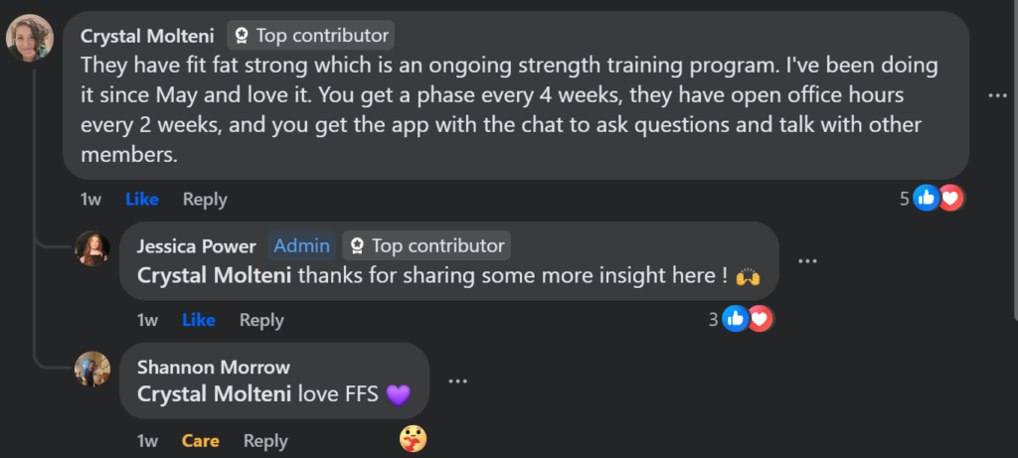This screenshot has height=458, width=1018.
Task: Open options menu on Crystal Molteni's comment
Action: (x=997, y=95)
